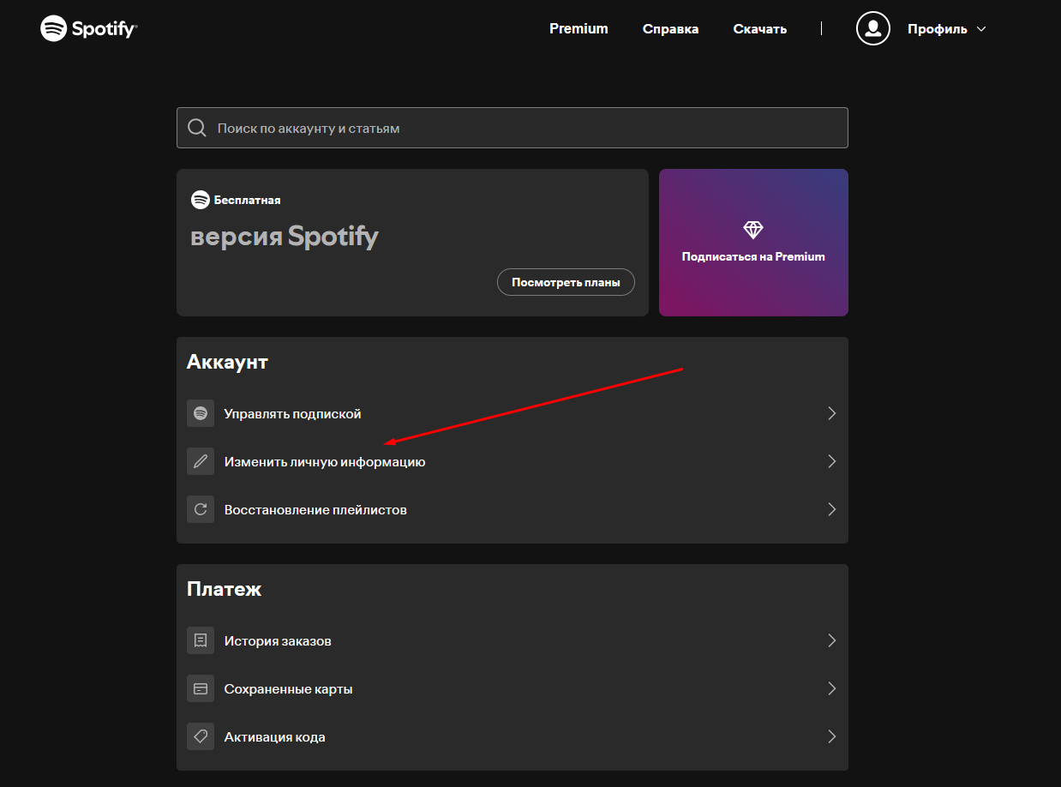Open the Профиль dropdown menu

pos(946,29)
